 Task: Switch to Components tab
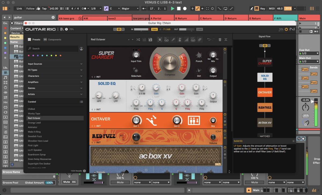tap(52, 39)
